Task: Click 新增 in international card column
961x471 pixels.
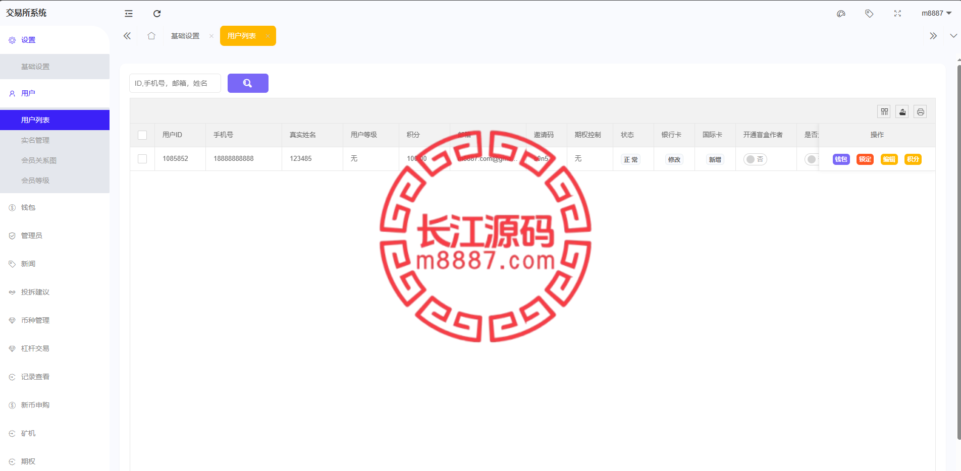Action: 715,159
